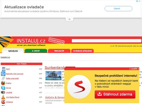Click the VLC Media Player cone icon
This screenshot has height=106, width=142.
(3, 97)
